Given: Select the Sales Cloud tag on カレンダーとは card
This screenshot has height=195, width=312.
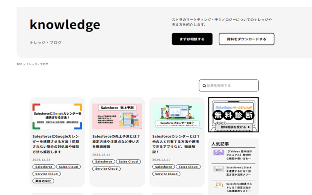Looking at the screenshot, I should (188, 167).
